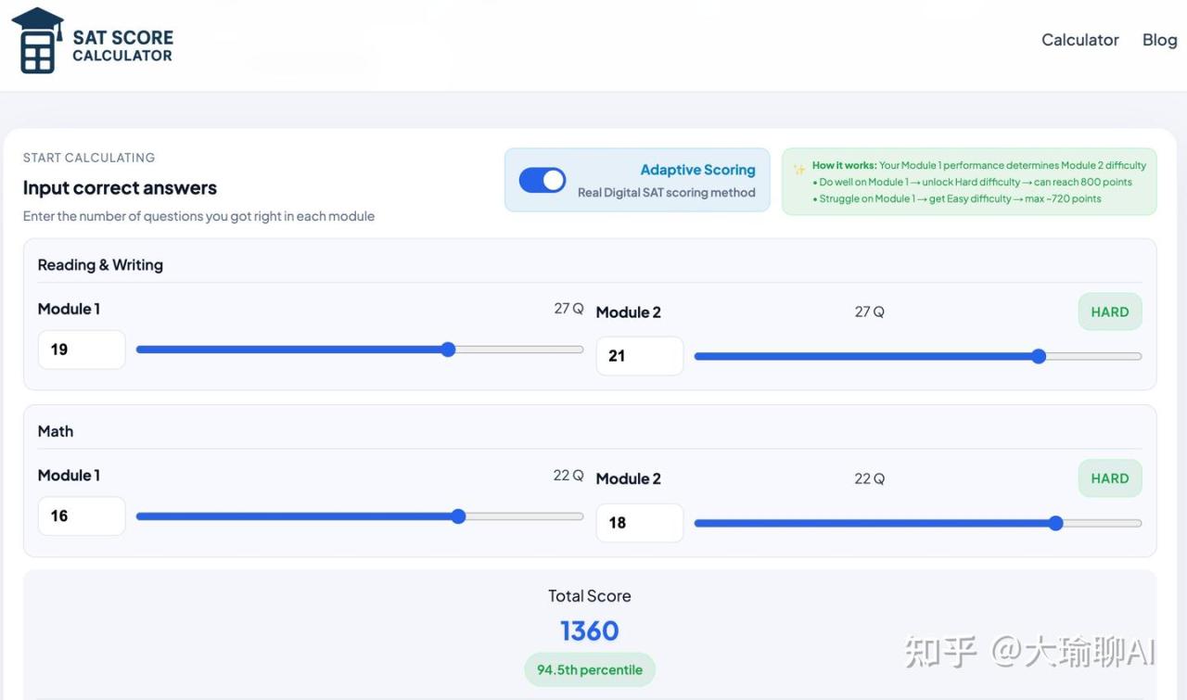Screen dimensions: 1187x700
Task: Click the Math Module 1 input field
Action: point(82,516)
